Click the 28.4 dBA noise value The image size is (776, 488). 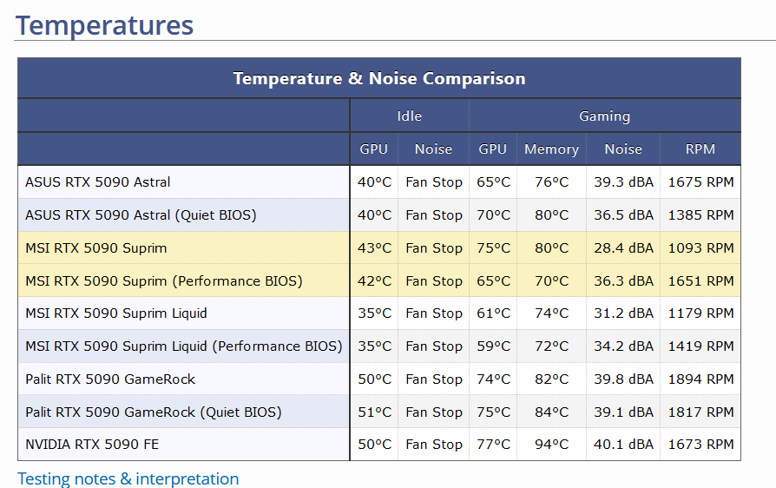tap(623, 248)
